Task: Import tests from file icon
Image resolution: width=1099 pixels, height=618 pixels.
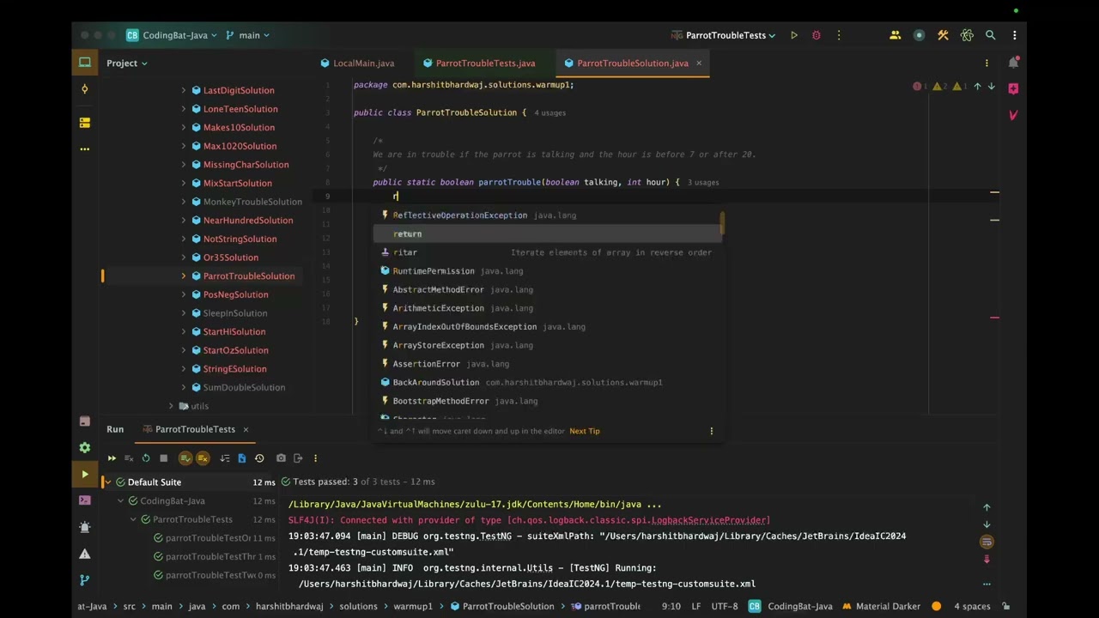Action: (x=242, y=458)
